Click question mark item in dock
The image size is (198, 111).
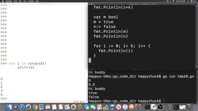tap(170, 107)
